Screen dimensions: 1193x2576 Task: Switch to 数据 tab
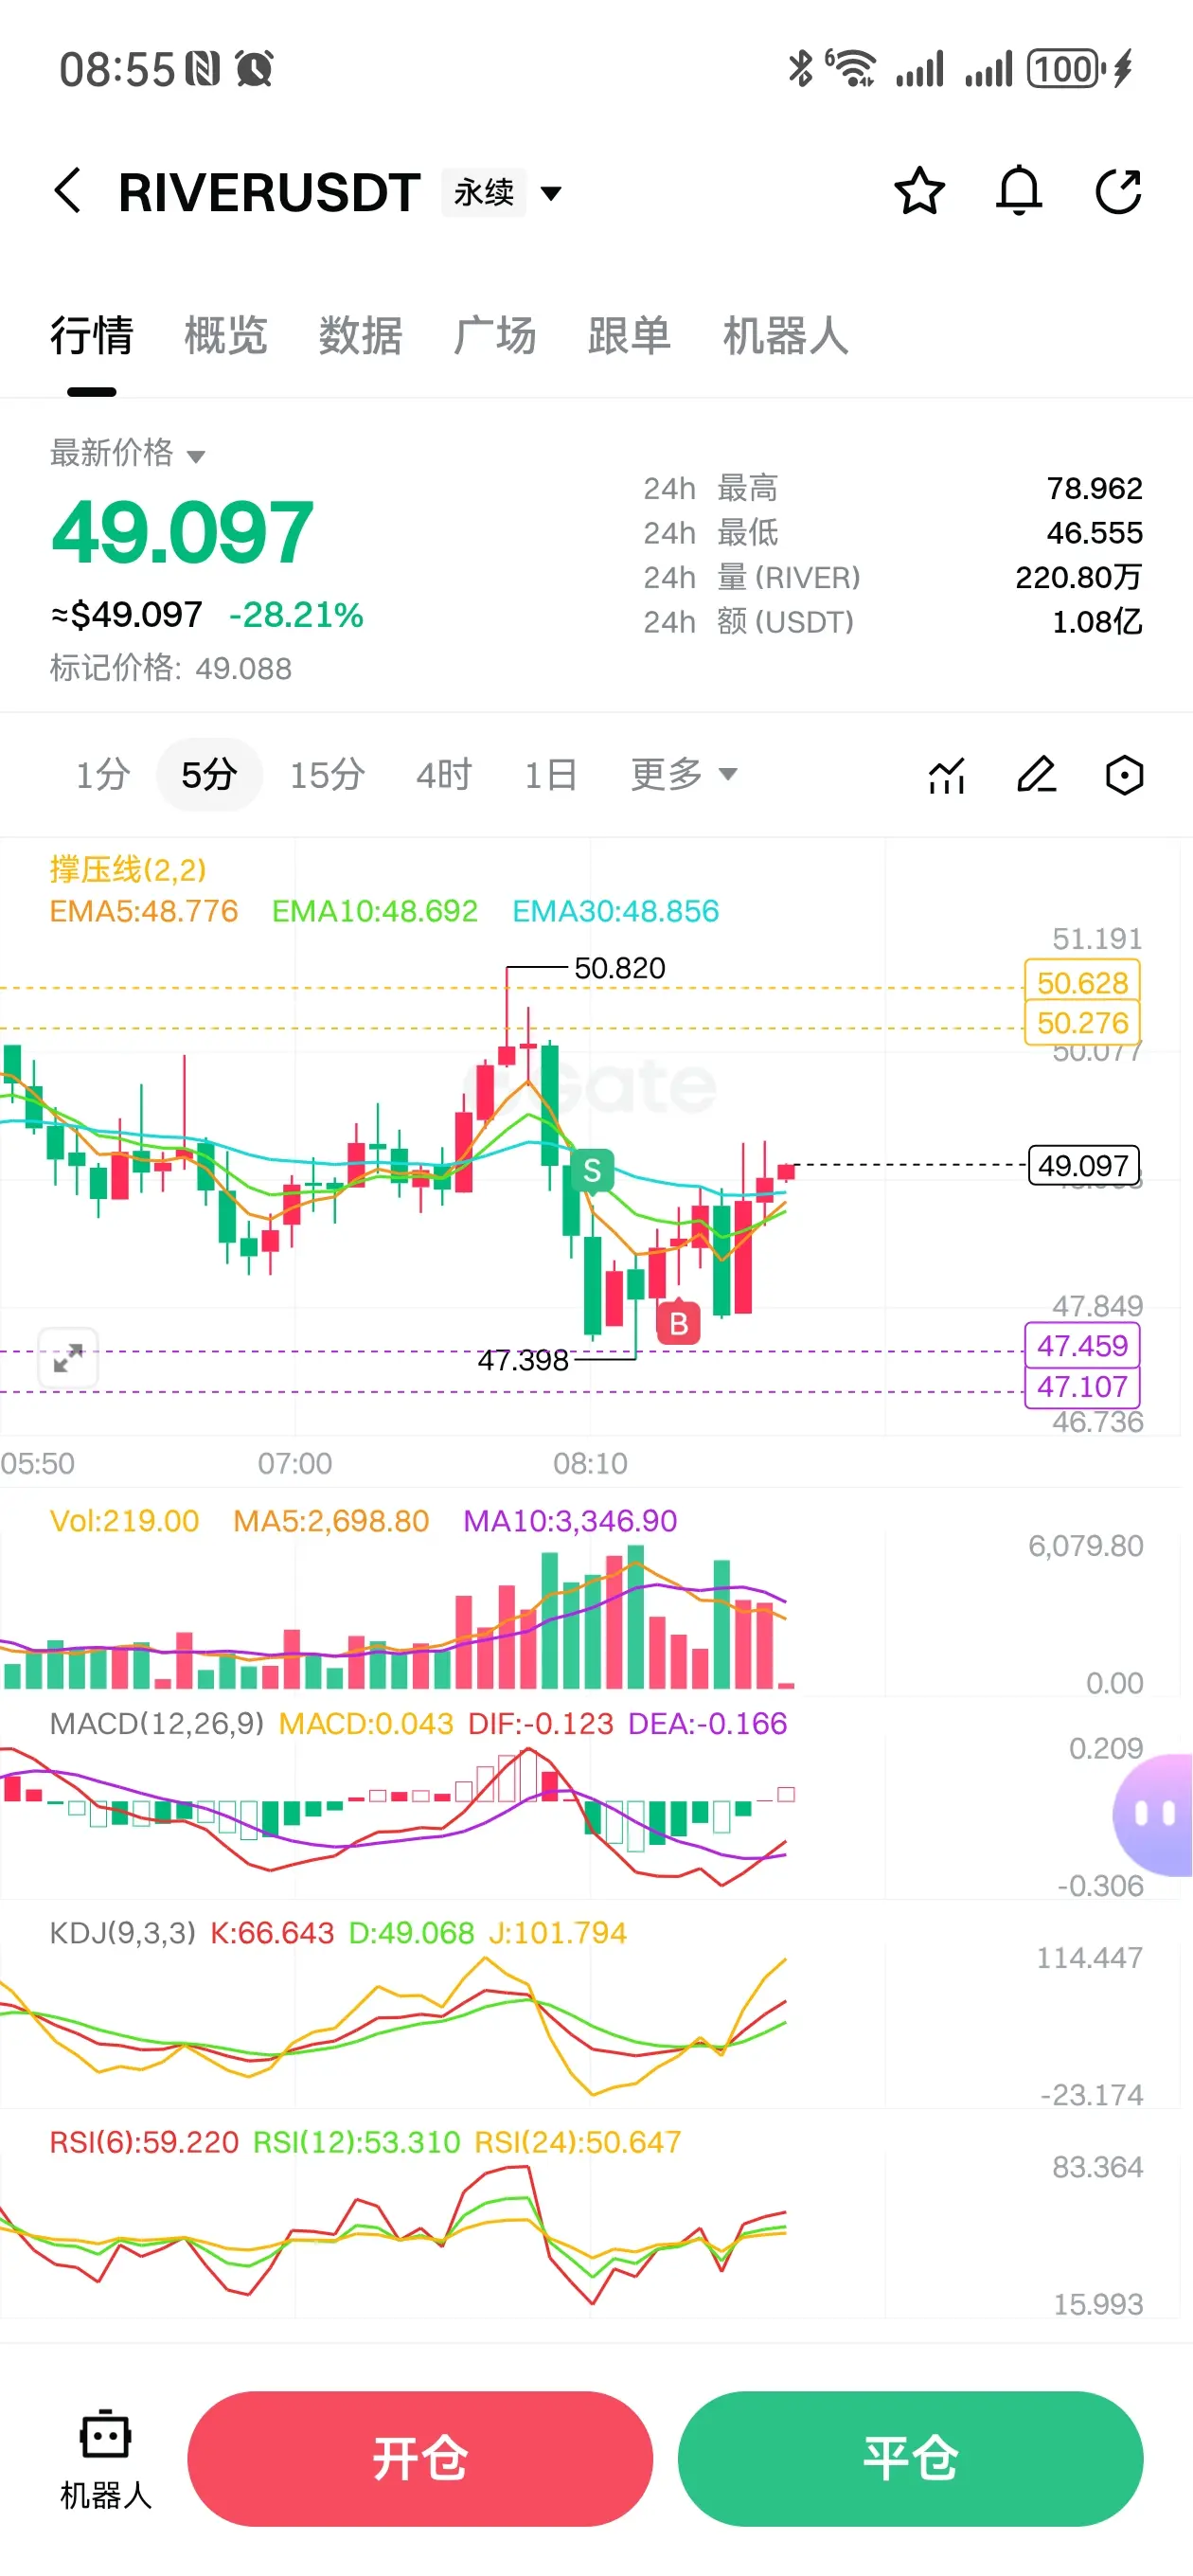(360, 335)
